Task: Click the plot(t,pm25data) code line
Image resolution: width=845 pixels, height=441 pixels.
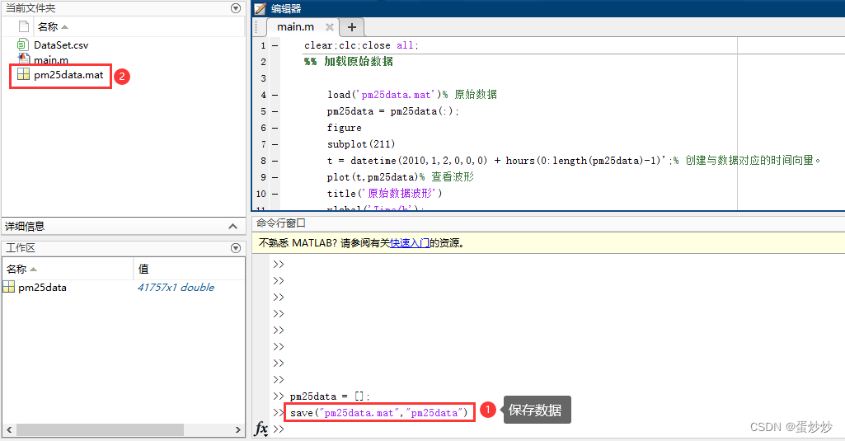Action: coord(400,177)
